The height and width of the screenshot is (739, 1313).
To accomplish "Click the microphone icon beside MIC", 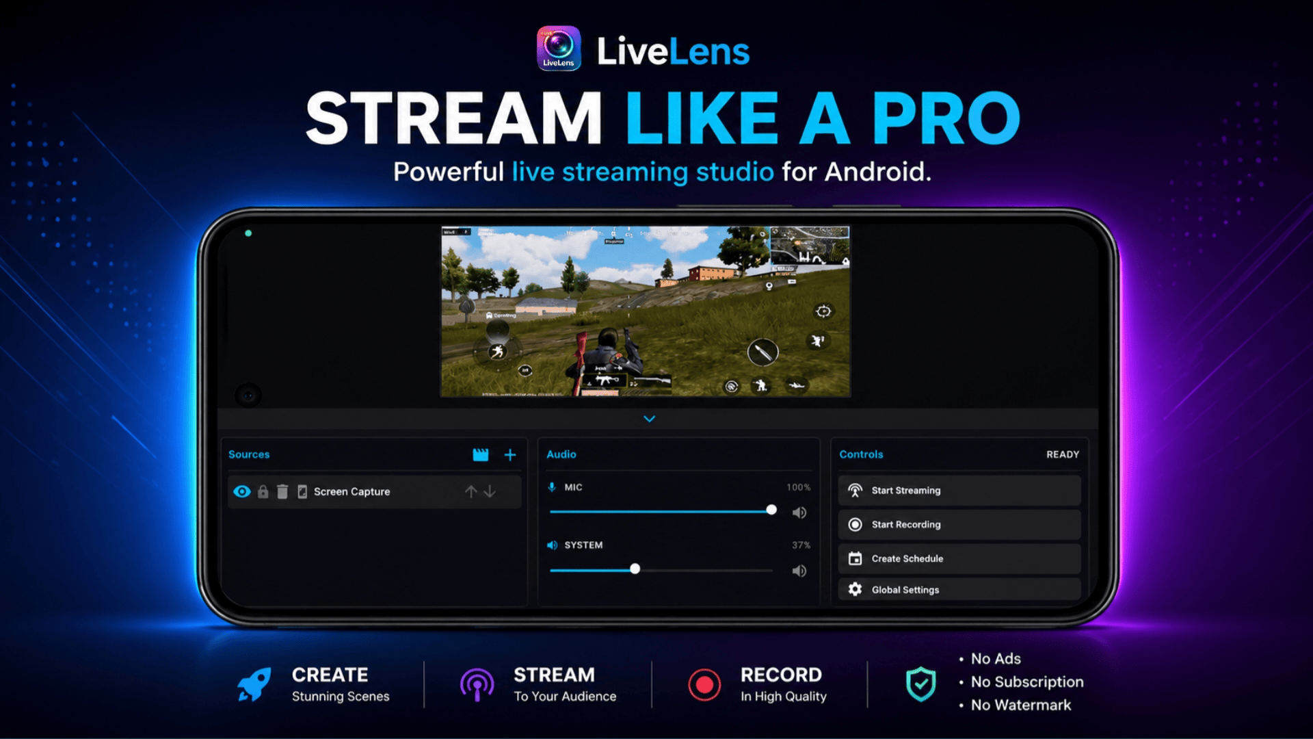I will 552,487.
